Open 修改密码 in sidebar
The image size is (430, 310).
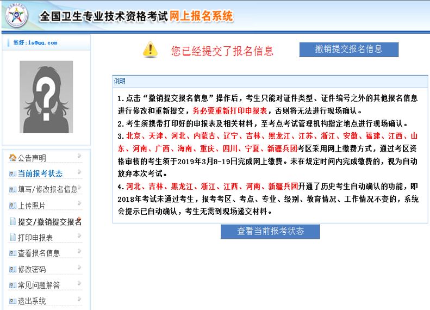32,269
